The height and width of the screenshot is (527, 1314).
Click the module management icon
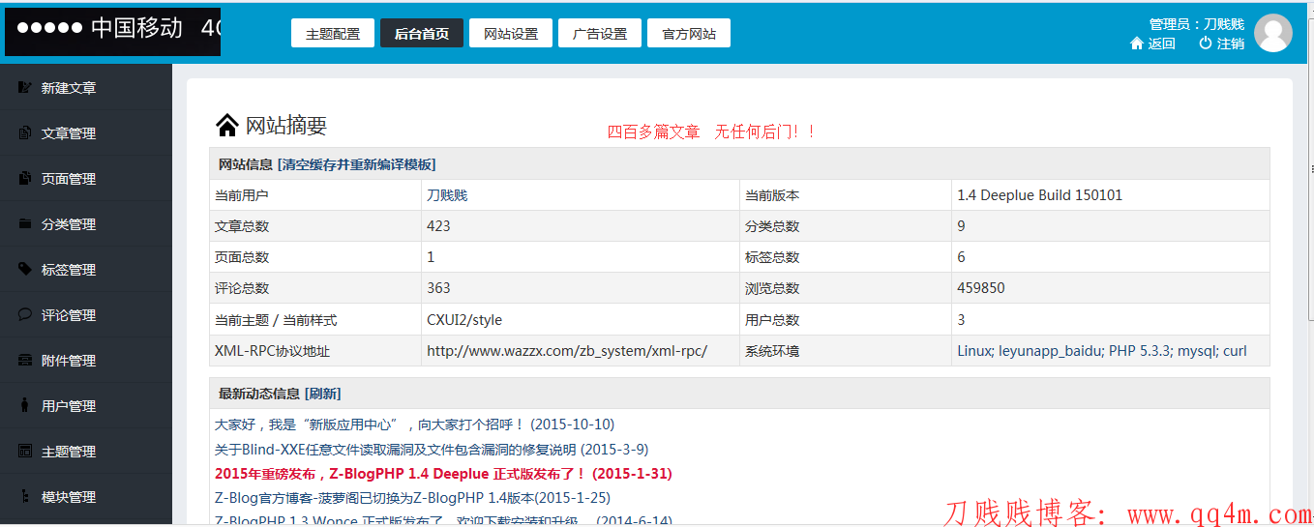point(25,497)
